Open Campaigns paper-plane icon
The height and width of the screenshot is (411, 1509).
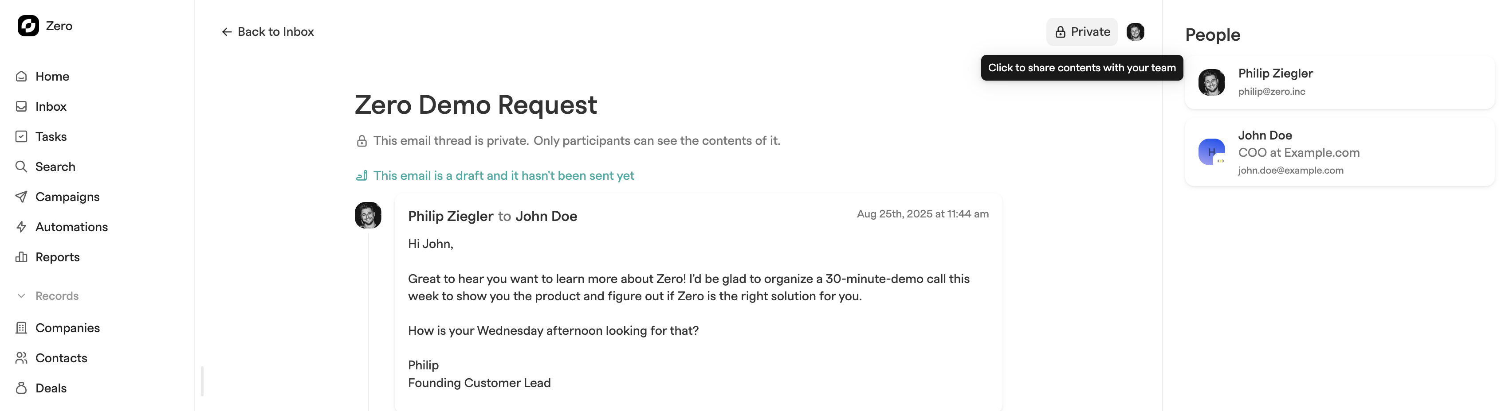point(22,197)
